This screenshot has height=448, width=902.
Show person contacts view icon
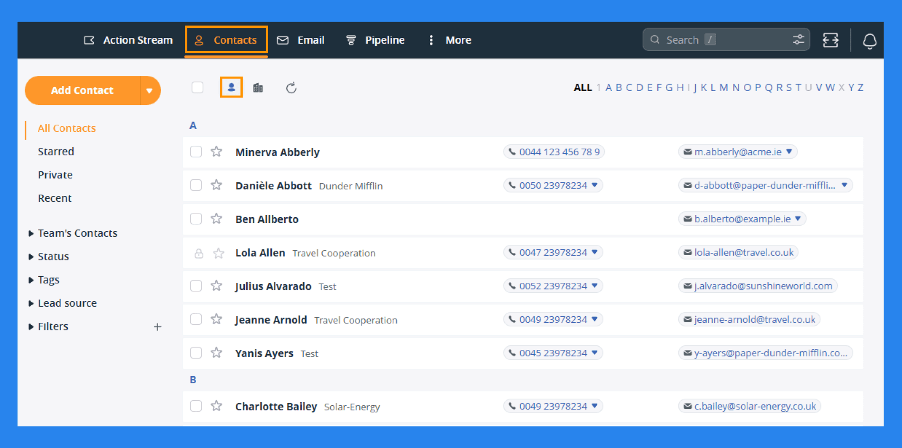(231, 88)
